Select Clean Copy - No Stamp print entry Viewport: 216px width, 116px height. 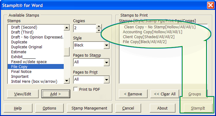click(160, 27)
